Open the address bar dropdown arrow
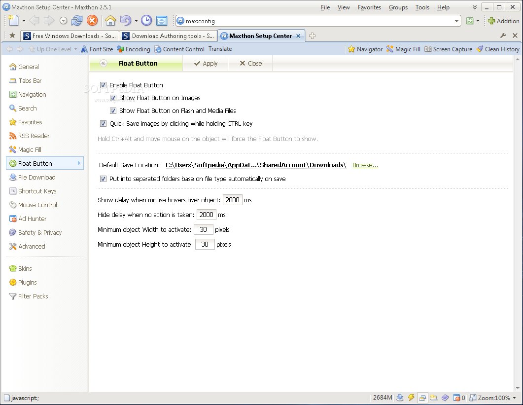This screenshot has height=405, width=523. tap(456, 21)
